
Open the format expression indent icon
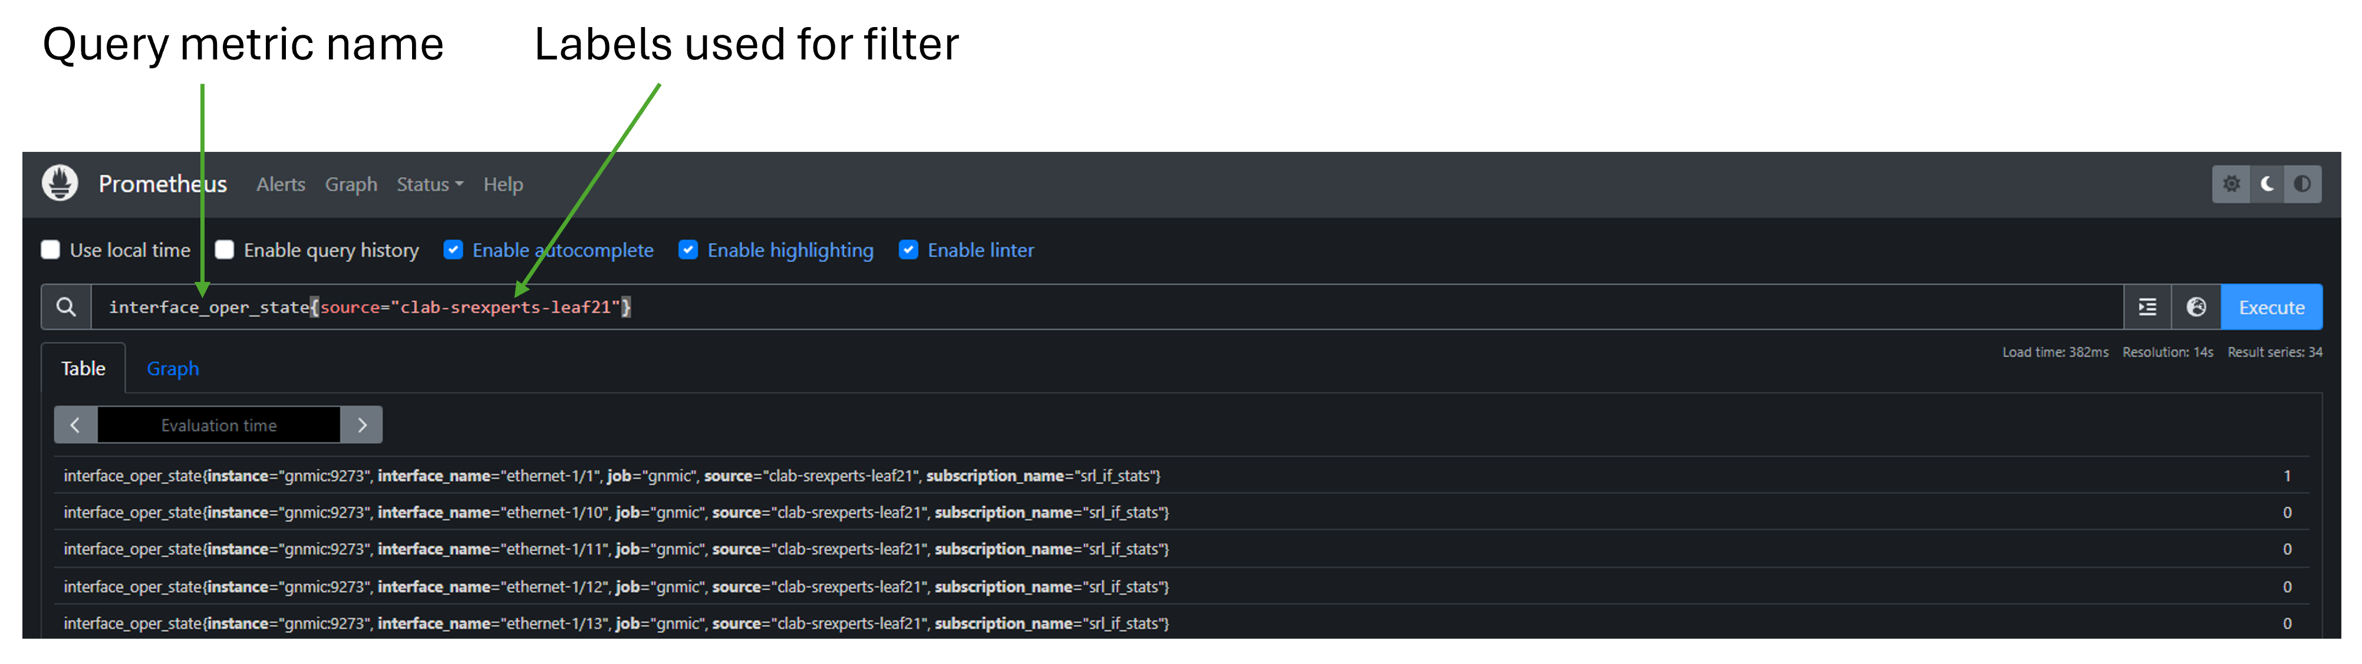click(x=2147, y=307)
